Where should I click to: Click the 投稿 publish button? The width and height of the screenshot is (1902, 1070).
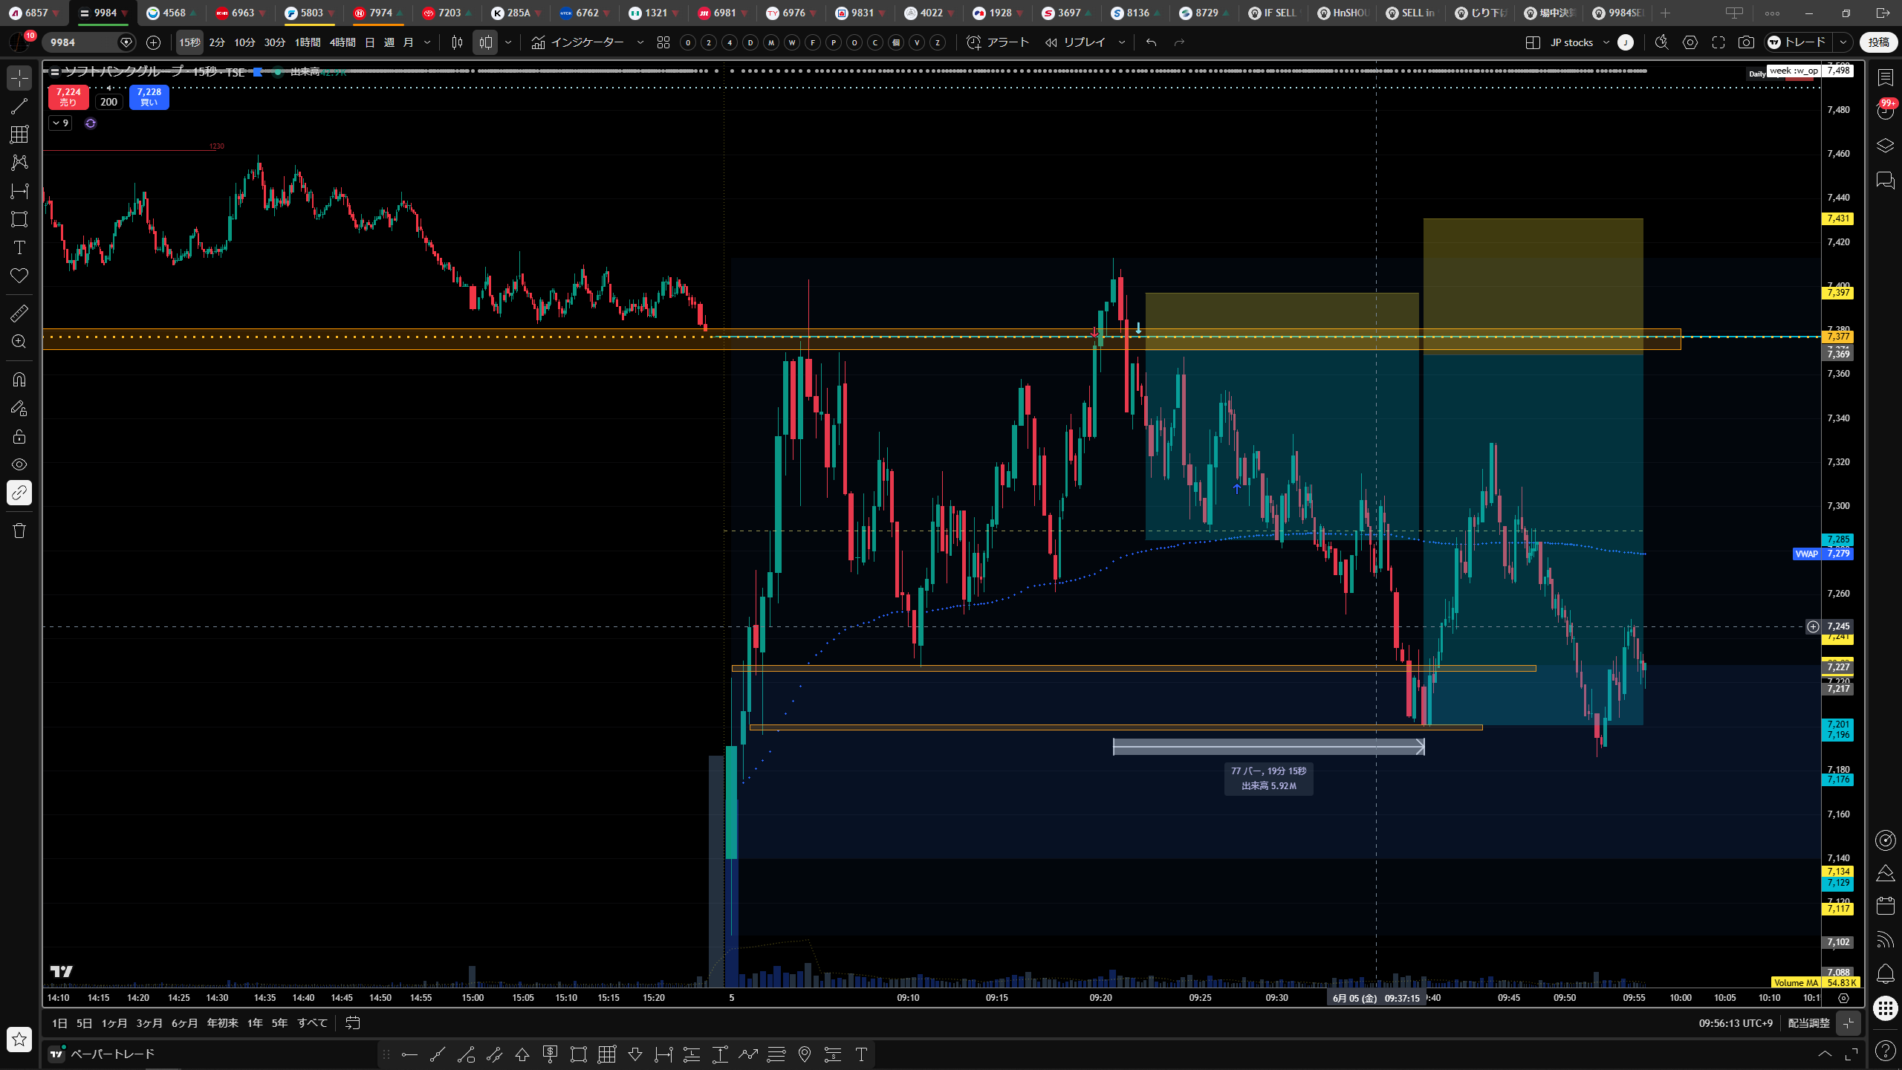click(1878, 42)
